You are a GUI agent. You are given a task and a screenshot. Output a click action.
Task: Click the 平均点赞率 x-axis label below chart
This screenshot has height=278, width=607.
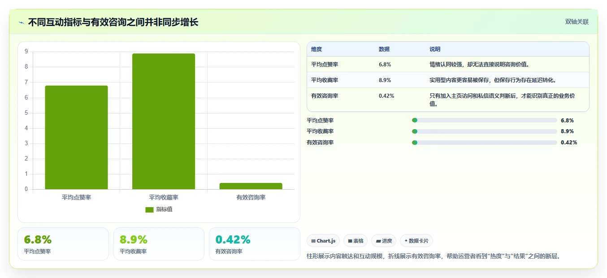pos(76,197)
